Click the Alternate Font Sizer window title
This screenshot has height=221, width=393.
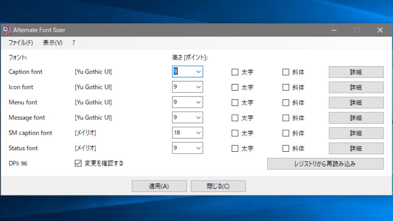point(39,30)
